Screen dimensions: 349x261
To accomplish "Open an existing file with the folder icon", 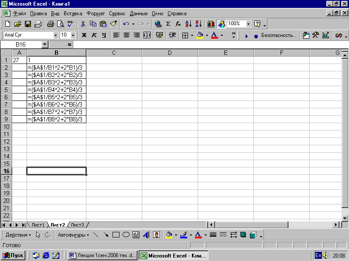I will [x=17, y=24].
